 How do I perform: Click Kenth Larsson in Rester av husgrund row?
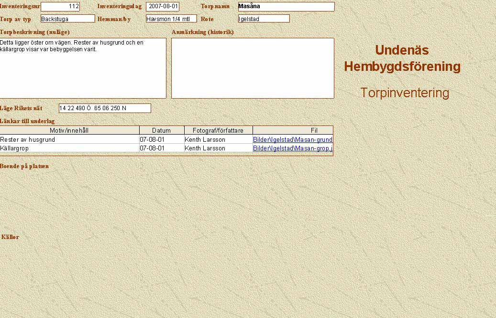click(205, 140)
